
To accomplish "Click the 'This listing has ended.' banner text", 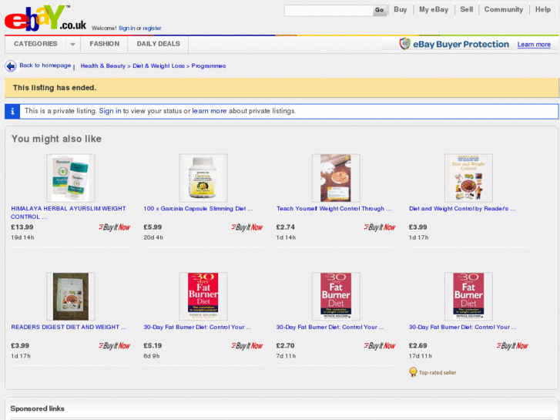I will click(55, 88).
